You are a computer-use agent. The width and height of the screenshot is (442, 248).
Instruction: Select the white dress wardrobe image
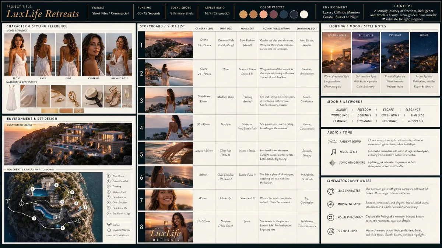[x=11, y=98]
